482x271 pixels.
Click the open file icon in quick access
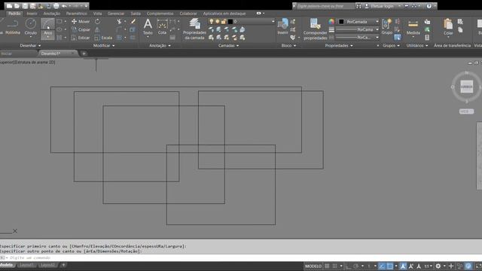click(x=17, y=6)
